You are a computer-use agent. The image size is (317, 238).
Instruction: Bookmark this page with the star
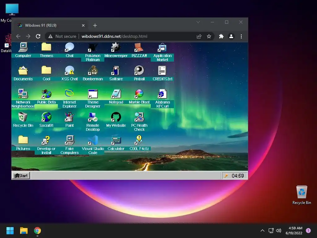209,37
